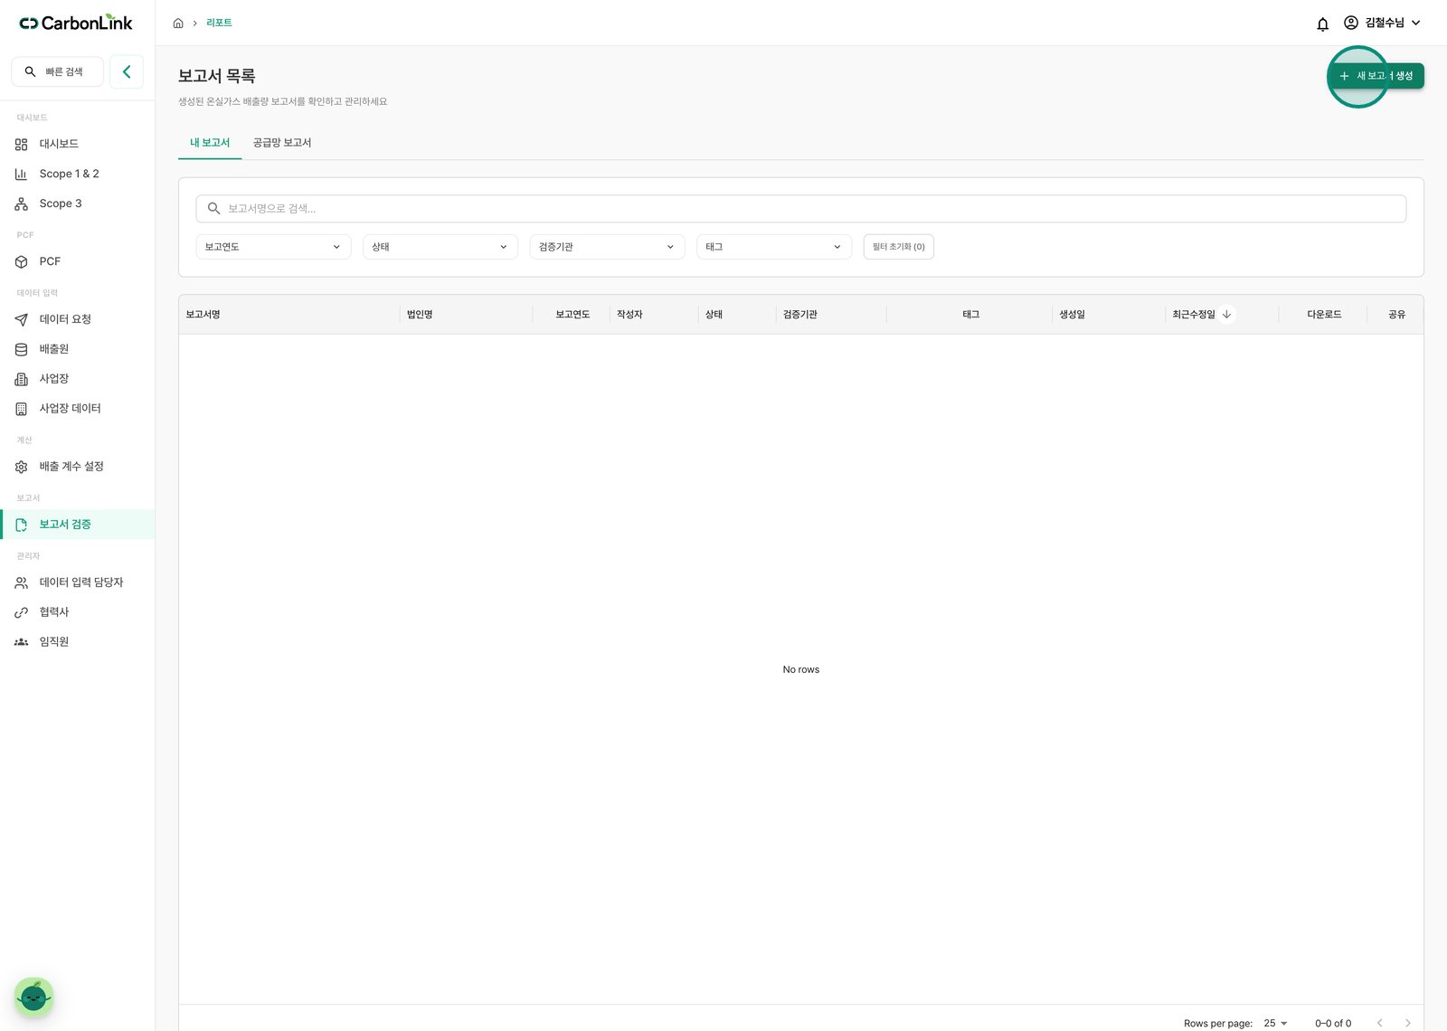
Task: Sort by the 최근수정일 column arrow
Action: (1226, 315)
